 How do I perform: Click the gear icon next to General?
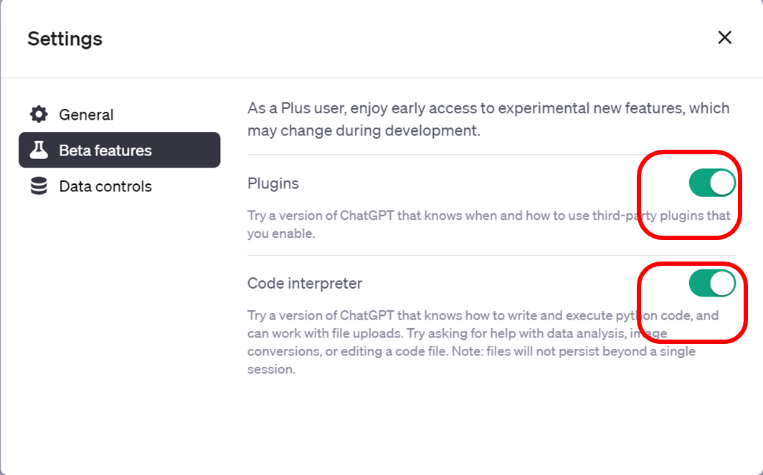pos(39,114)
